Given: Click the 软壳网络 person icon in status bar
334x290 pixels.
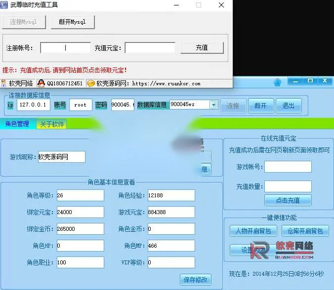Looking at the screenshot, I should (3, 83).
